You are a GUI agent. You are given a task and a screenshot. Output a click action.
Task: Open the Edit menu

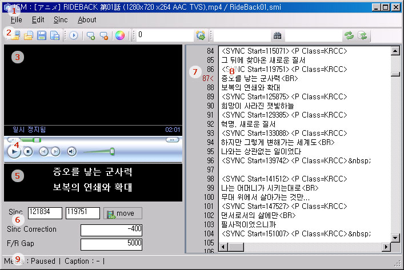[x=38, y=20]
